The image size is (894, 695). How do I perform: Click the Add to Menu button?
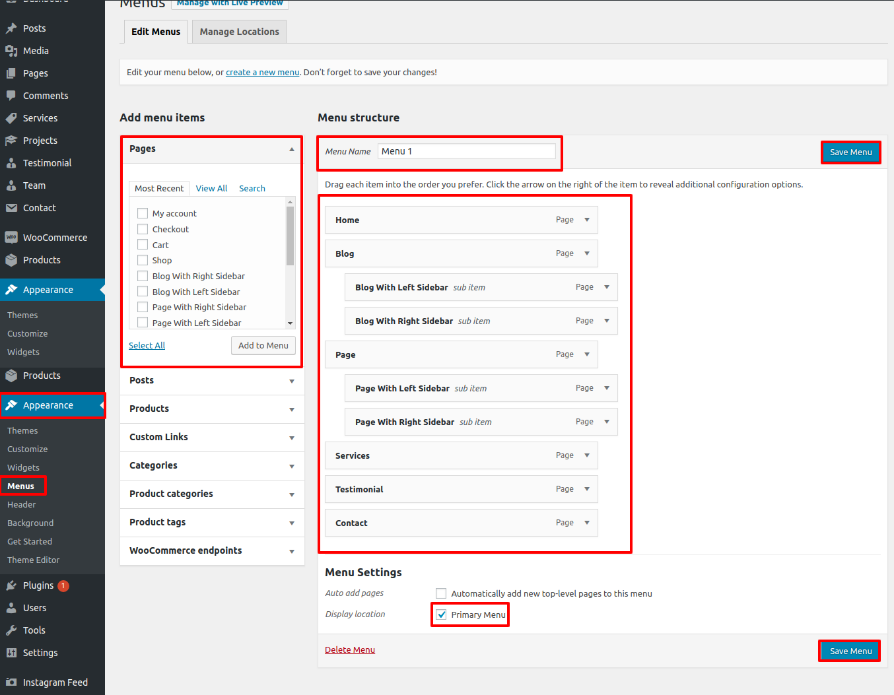(263, 345)
